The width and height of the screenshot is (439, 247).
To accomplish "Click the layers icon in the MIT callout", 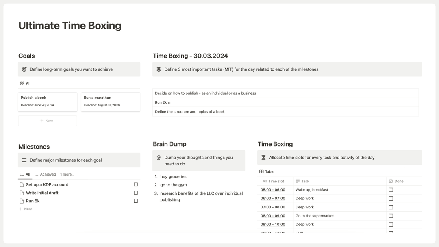I will [159, 69].
